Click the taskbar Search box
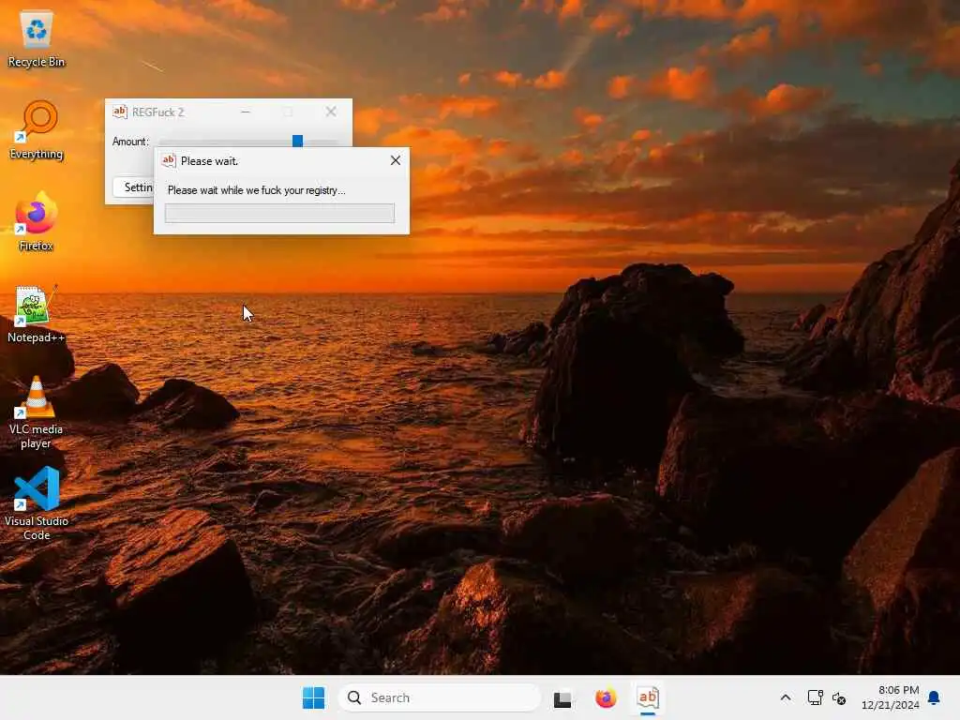Screen dimensions: 960x720 (x=439, y=697)
